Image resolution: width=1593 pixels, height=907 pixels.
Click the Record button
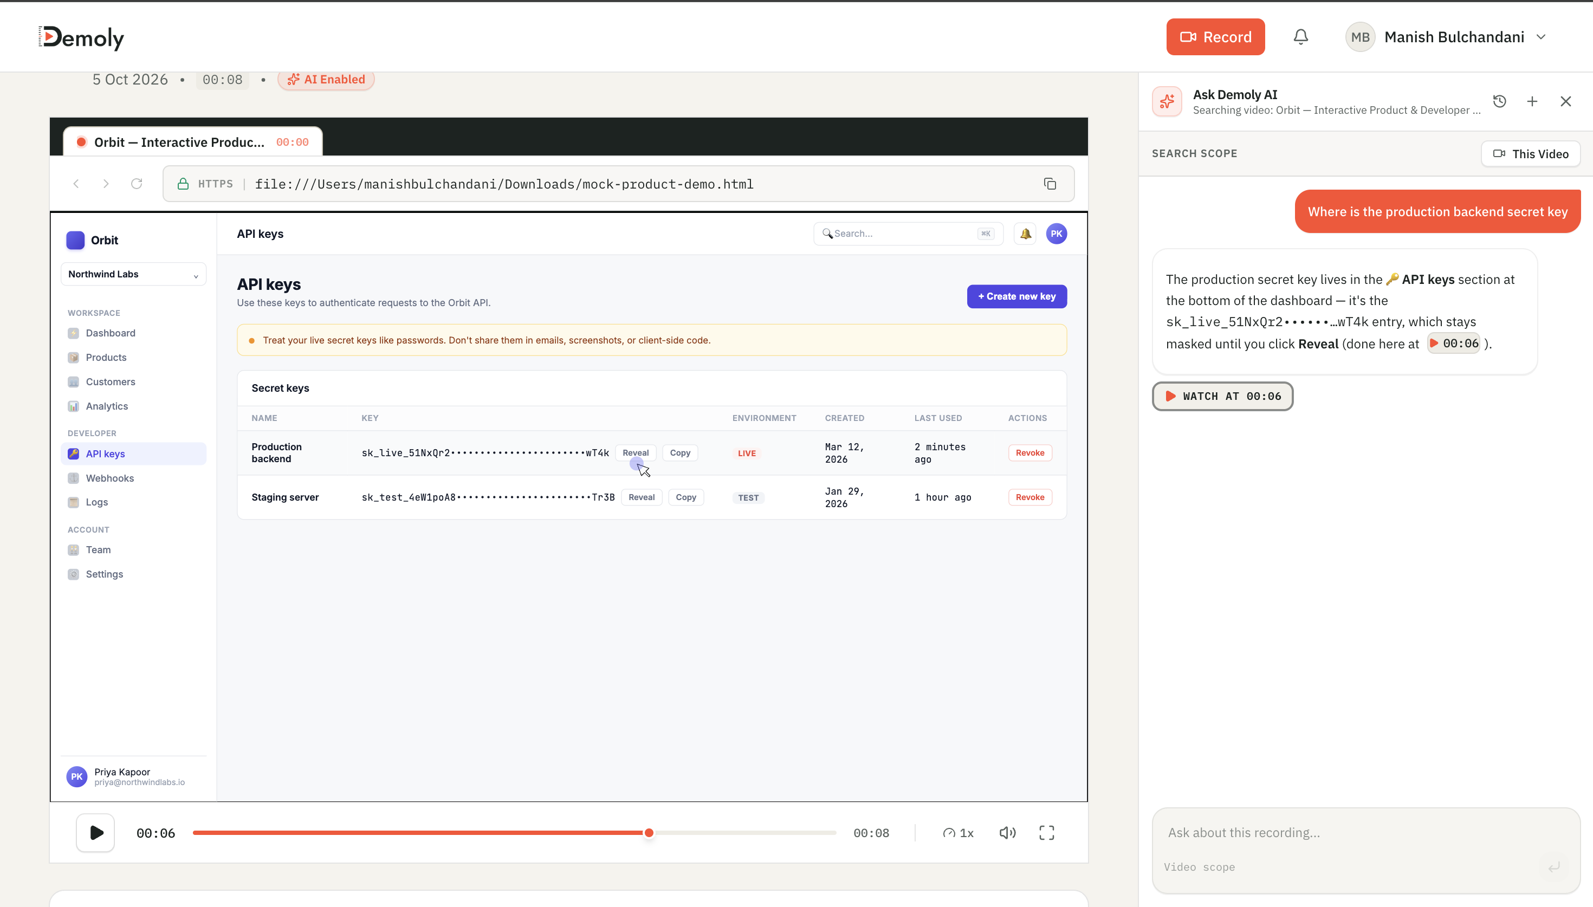click(1215, 37)
